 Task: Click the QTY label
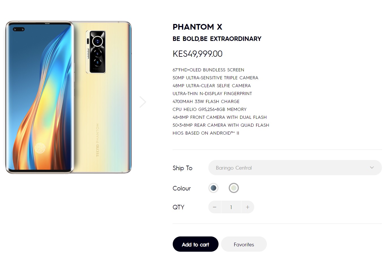(178, 207)
